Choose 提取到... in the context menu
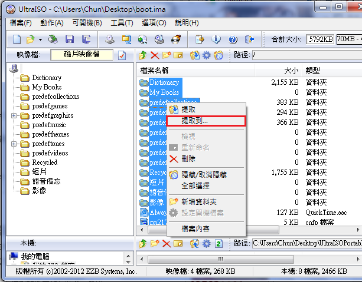Viewport: 362px width, 282px height. click(x=207, y=121)
